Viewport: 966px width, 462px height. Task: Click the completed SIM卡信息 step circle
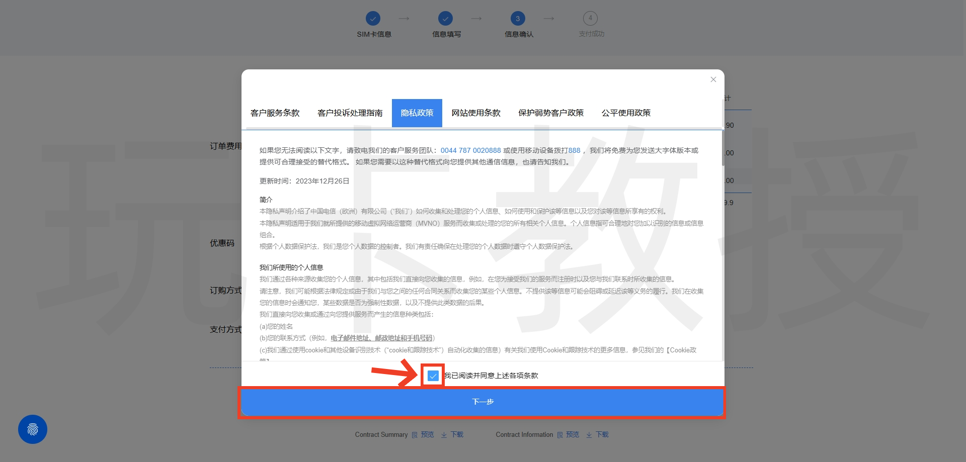pos(373,19)
